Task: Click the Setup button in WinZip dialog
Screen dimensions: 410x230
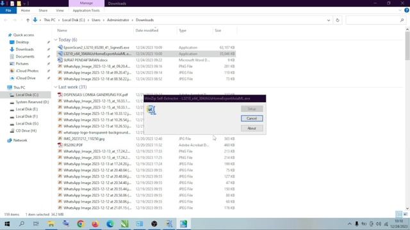Action: [252, 109]
